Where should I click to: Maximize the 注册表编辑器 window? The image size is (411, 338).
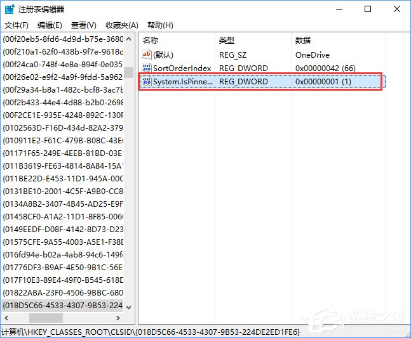(368, 9)
